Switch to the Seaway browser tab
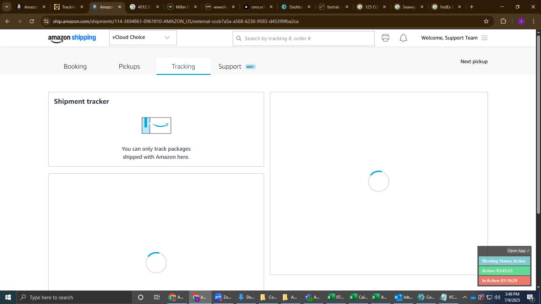 point(409,7)
